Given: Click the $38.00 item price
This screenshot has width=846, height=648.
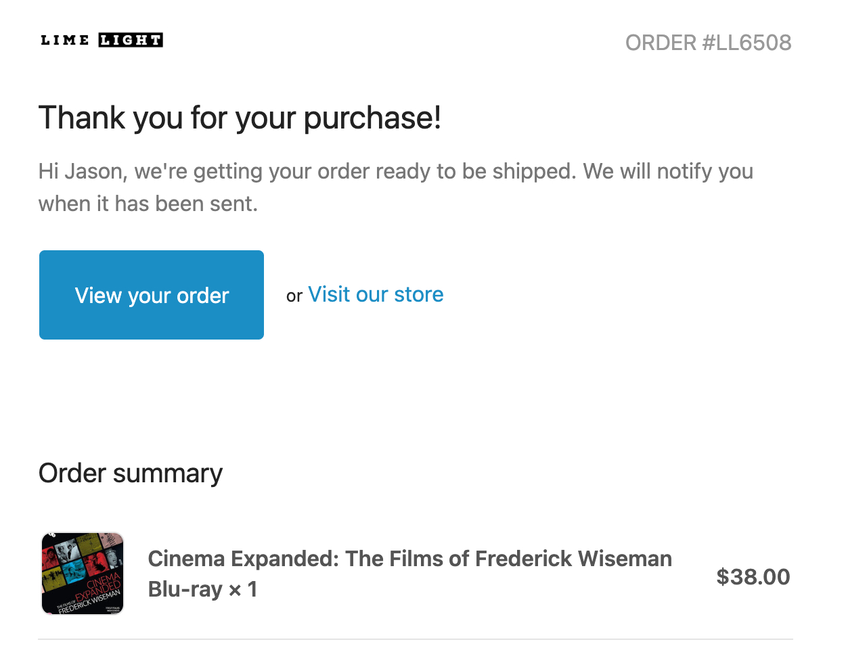Looking at the screenshot, I should [753, 577].
